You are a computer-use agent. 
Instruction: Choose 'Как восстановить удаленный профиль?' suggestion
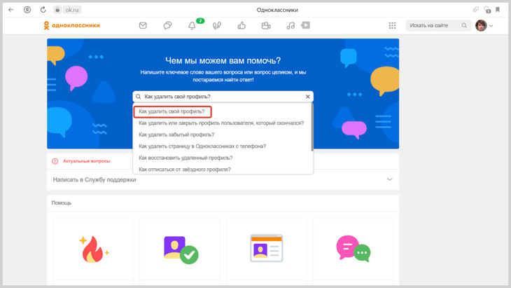(x=185, y=158)
